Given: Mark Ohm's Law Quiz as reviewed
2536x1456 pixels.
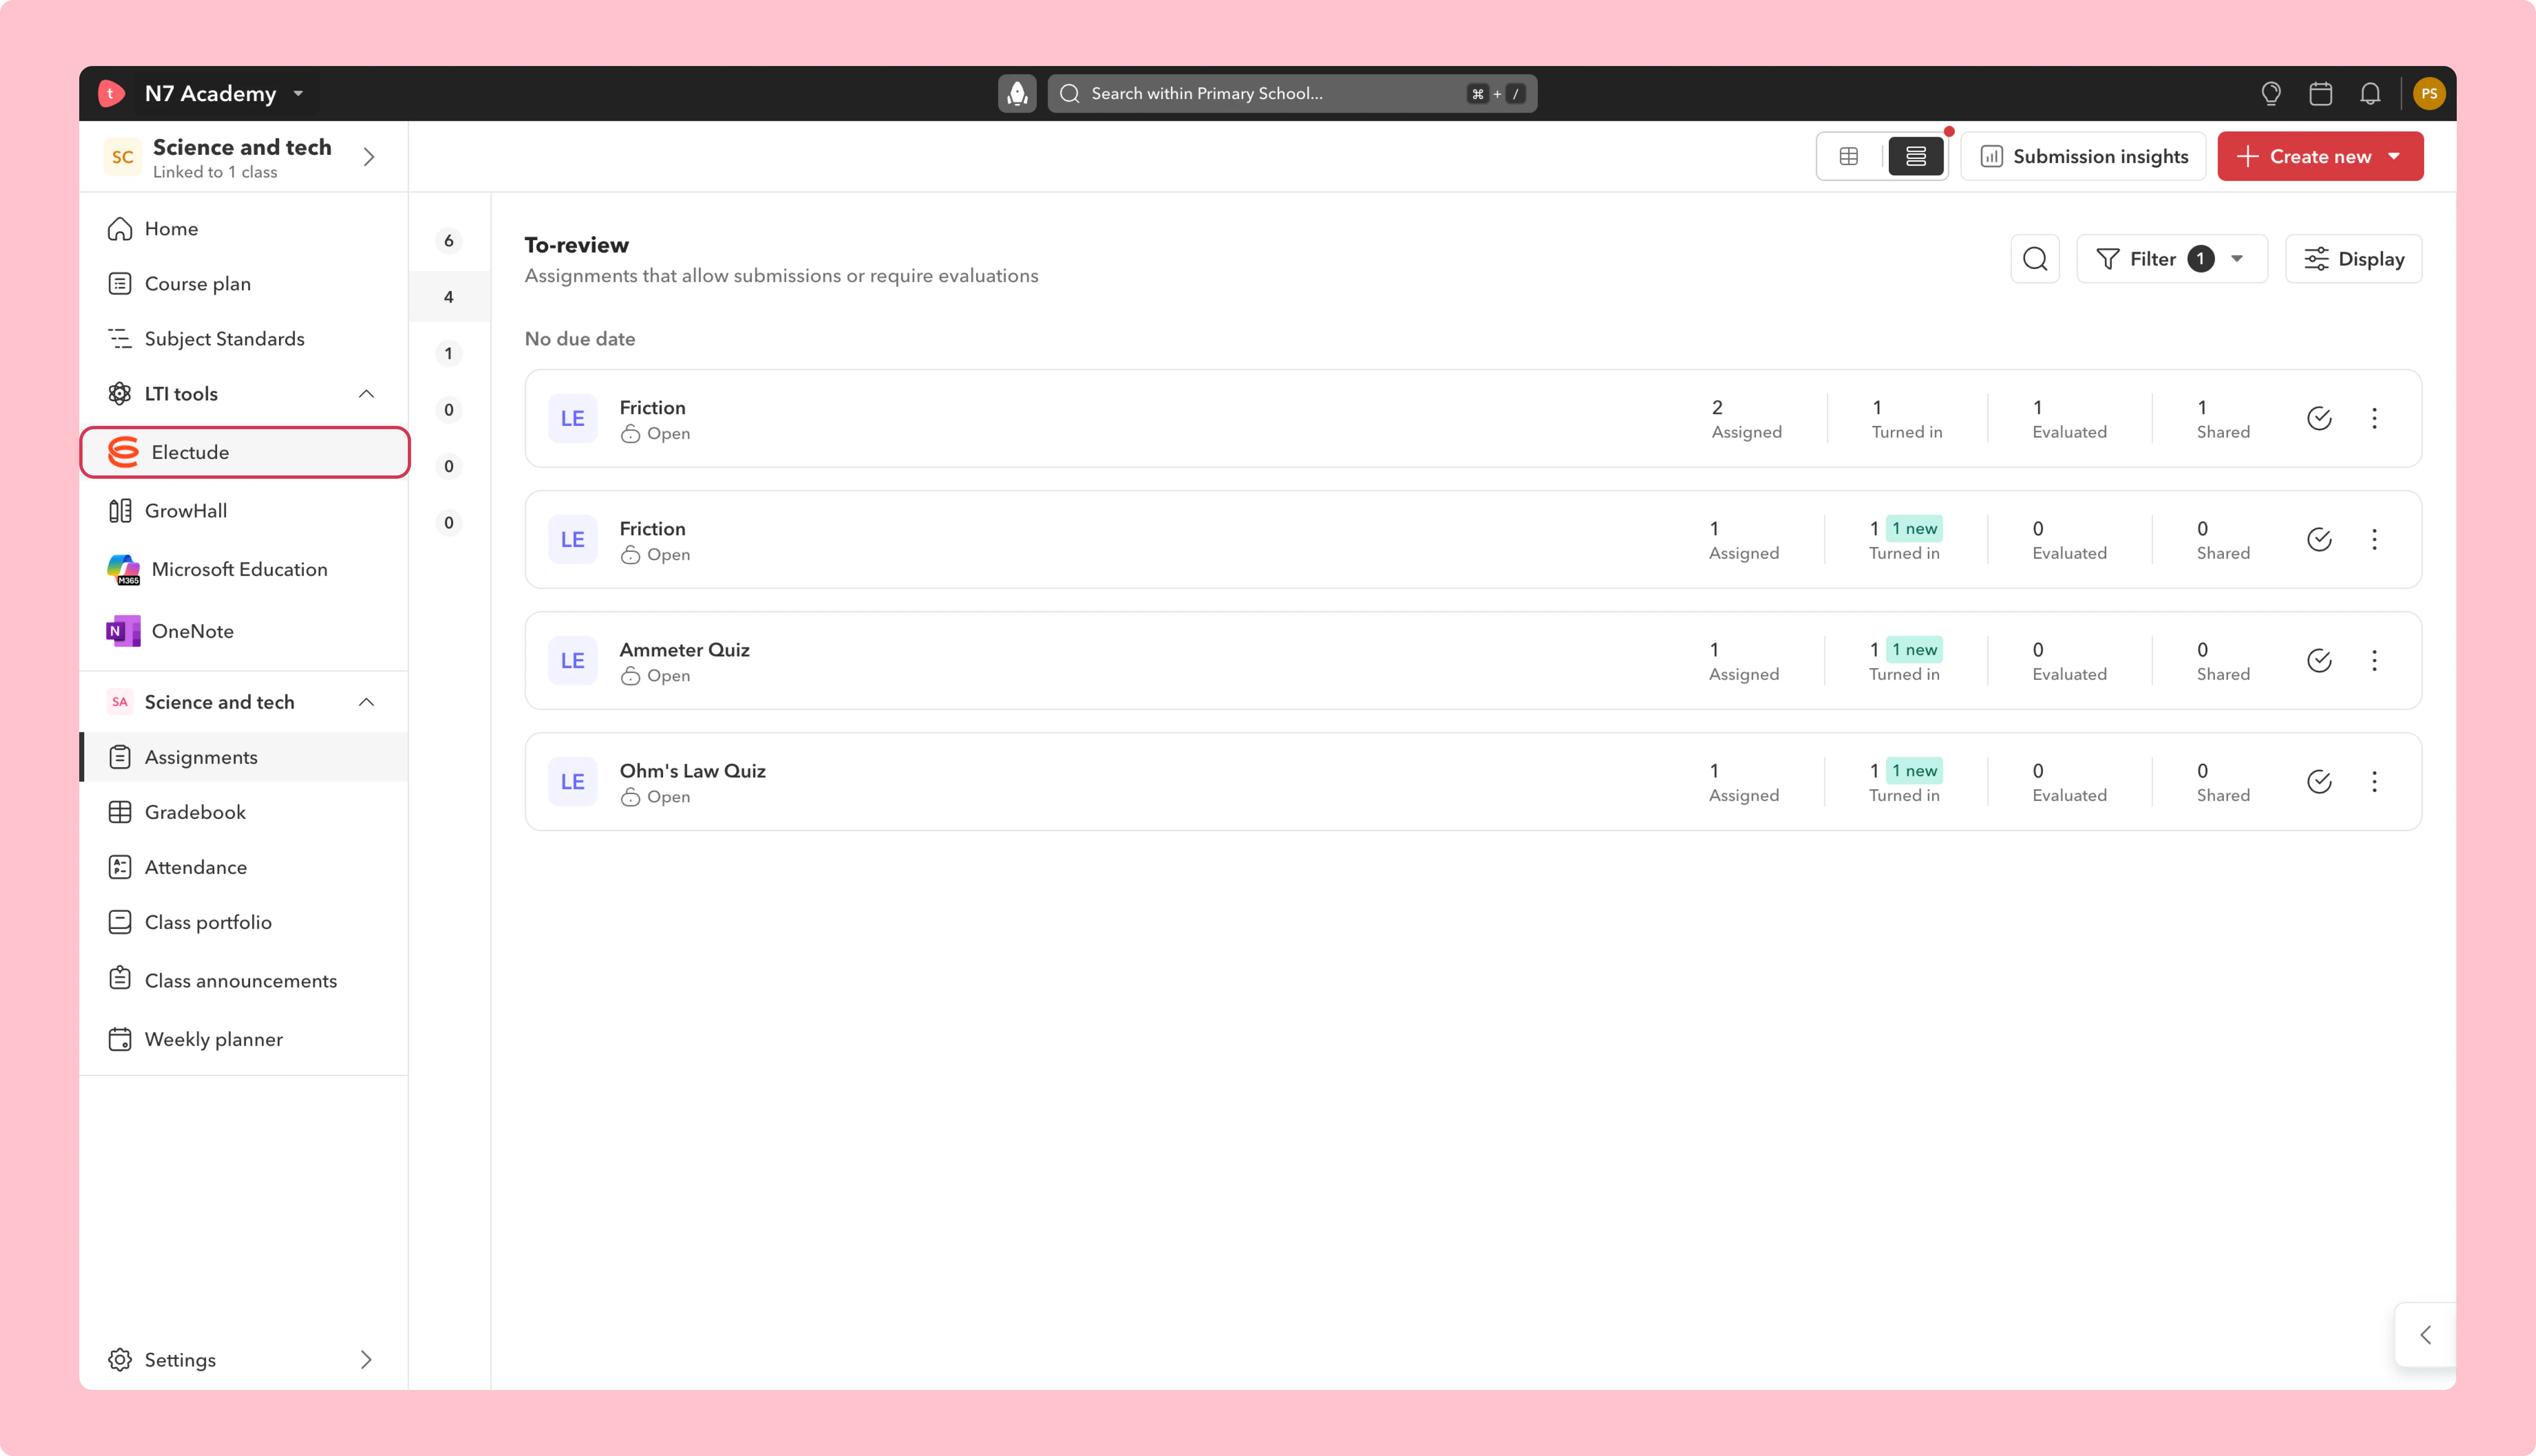Looking at the screenshot, I should click(2319, 781).
